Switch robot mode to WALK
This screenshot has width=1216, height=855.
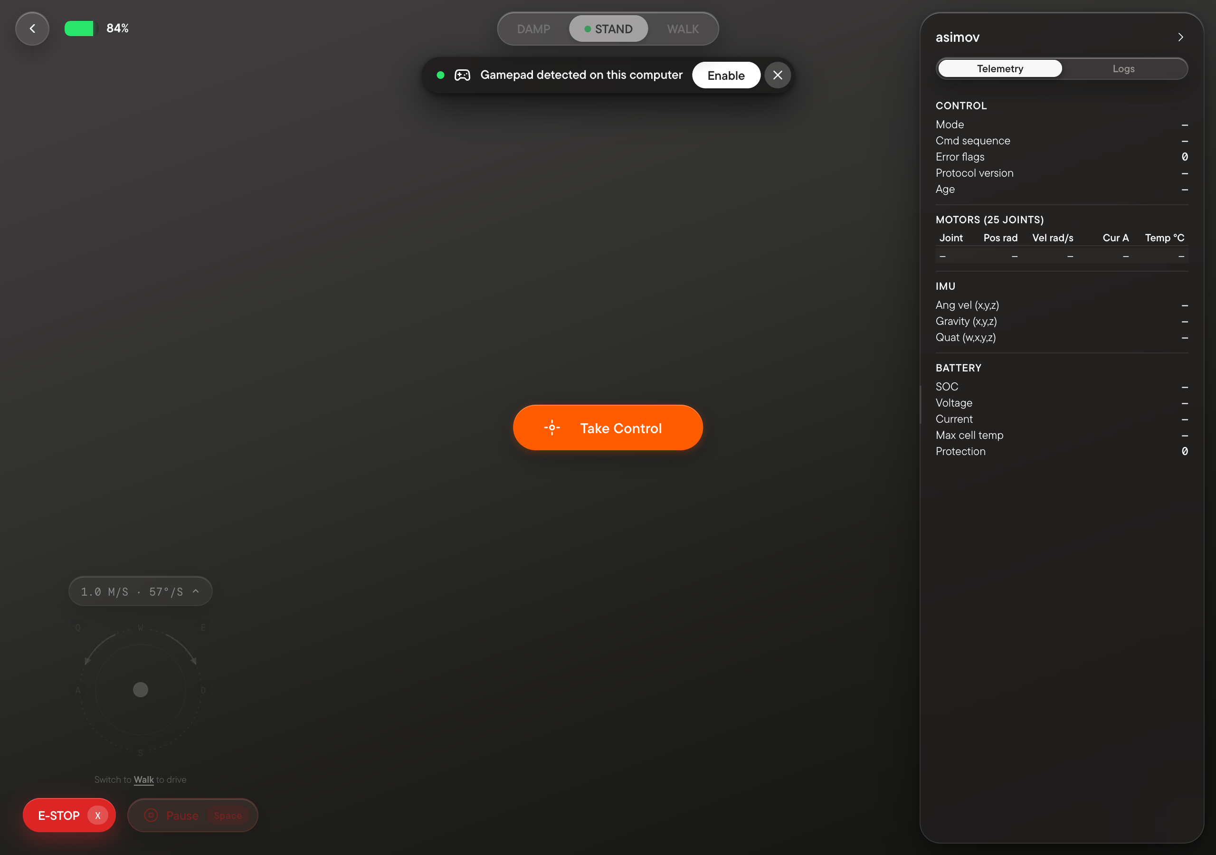683,29
